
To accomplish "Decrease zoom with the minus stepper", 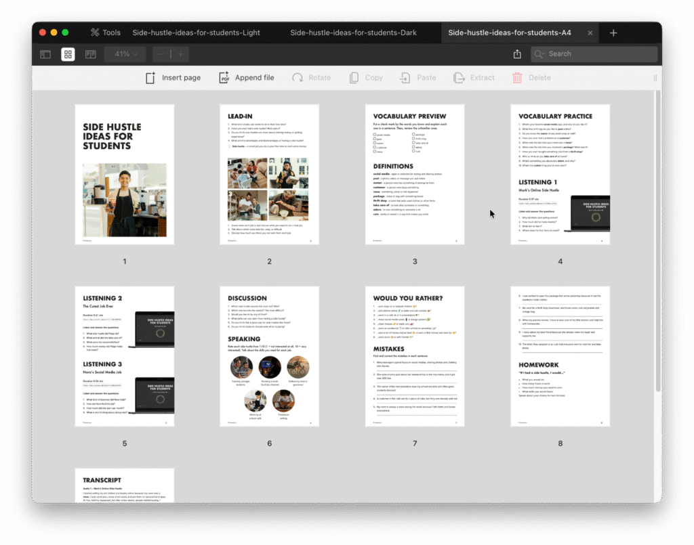I will coord(161,53).
